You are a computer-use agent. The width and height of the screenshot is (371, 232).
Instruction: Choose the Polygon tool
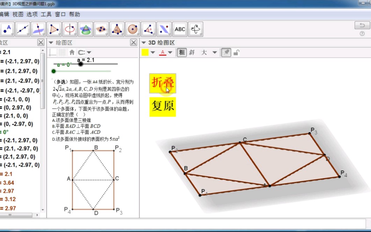[54, 29]
